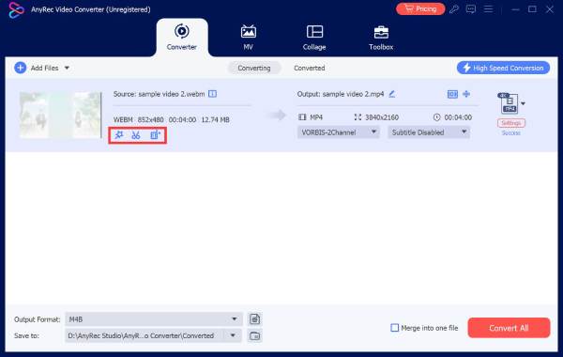Open the hamburger menu icon
This screenshot has width=563, height=357.
(488, 9)
